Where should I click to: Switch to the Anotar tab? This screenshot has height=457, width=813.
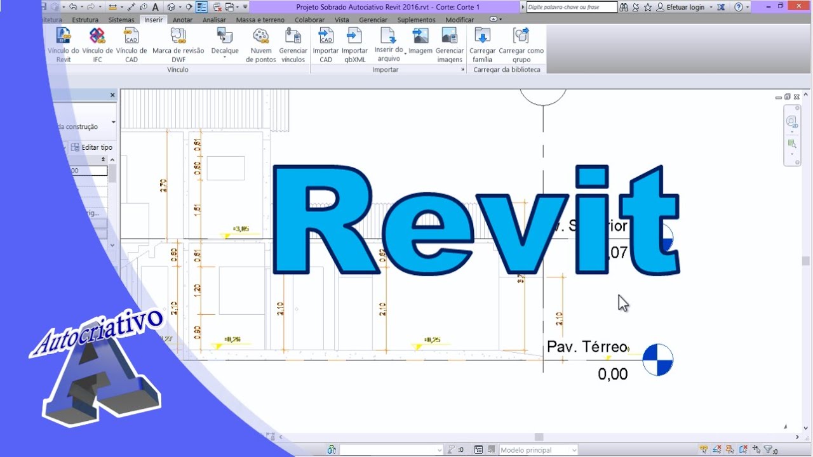(x=183, y=20)
